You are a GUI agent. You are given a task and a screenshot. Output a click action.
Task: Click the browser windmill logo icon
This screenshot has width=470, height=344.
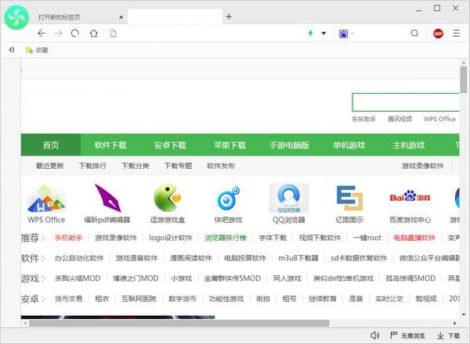(x=16, y=17)
